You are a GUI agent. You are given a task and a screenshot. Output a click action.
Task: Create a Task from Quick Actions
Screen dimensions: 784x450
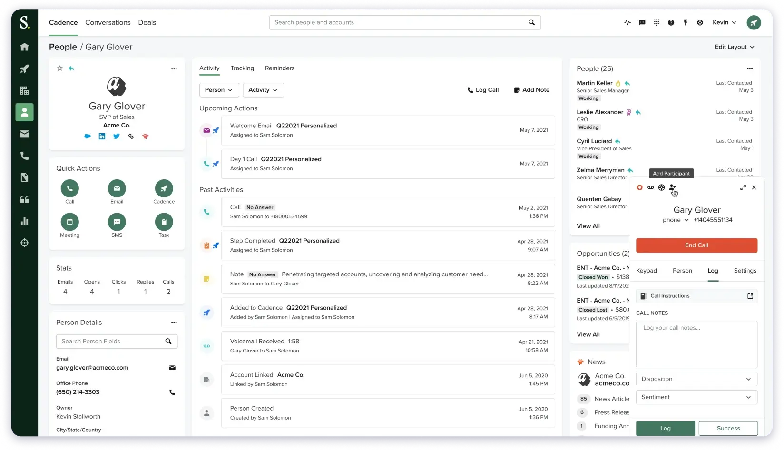tap(164, 222)
